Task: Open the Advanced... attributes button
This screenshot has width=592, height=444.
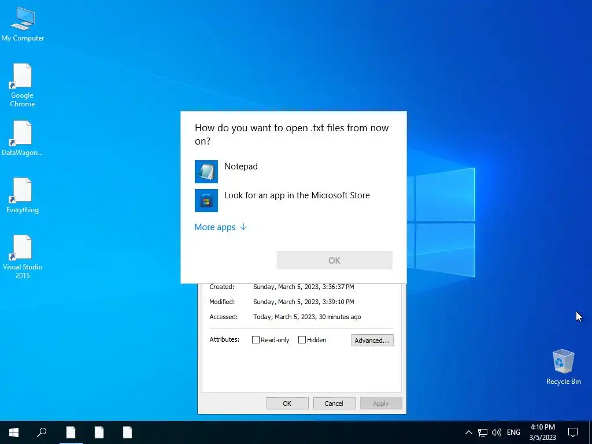Action: coord(372,340)
